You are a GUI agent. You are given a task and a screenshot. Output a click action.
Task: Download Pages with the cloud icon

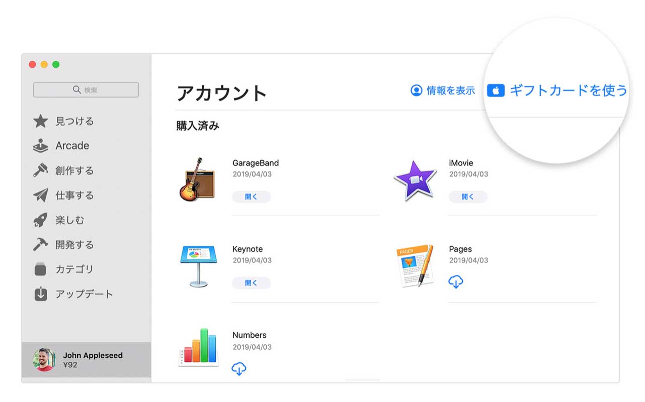(x=456, y=282)
